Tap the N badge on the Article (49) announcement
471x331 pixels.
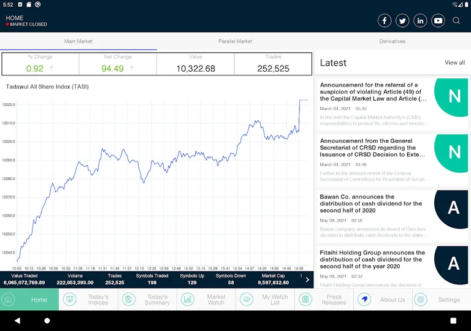(451, 97)
